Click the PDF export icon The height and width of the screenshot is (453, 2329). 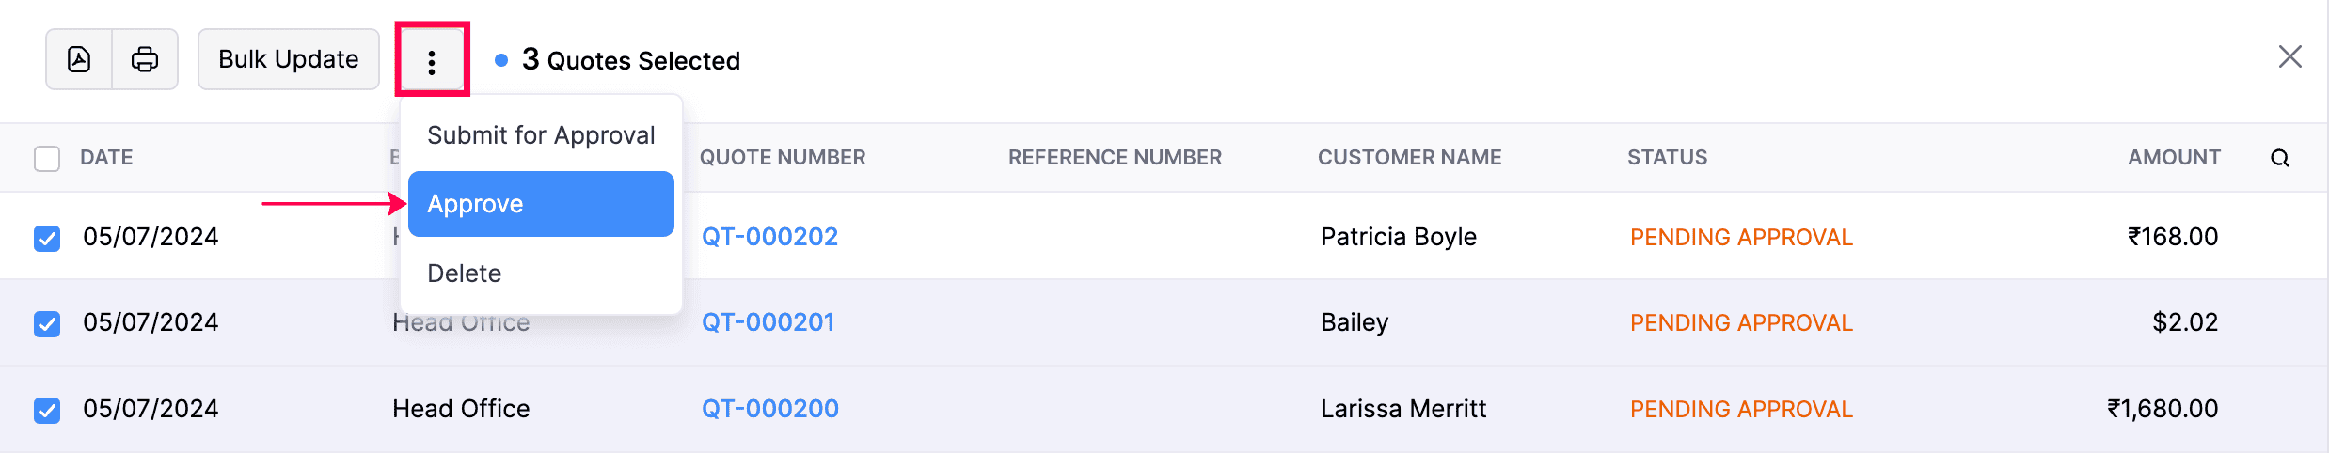tap(79, 59)
